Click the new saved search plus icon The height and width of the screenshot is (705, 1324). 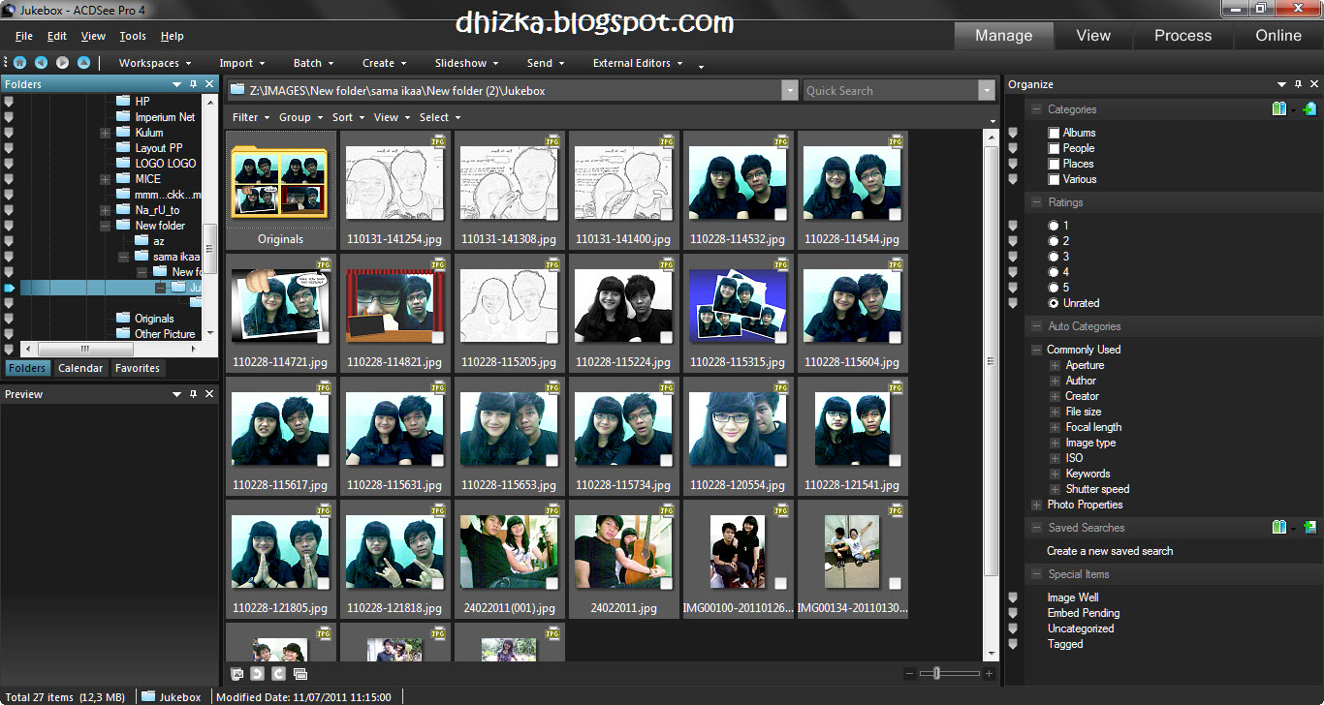1309,528
